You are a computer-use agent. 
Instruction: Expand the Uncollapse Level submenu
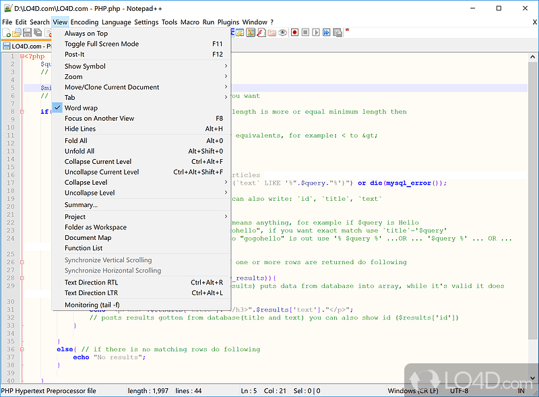(141, 193)
